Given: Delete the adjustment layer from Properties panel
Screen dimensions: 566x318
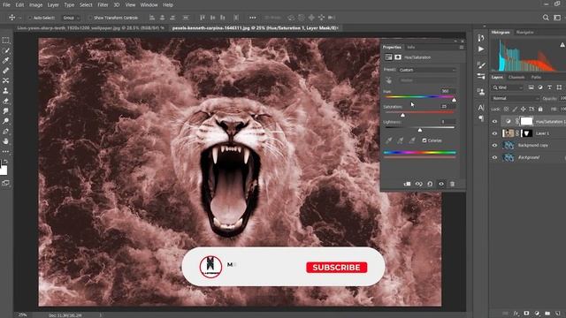Looking at the screenshot, I should (x=452, y=184).
